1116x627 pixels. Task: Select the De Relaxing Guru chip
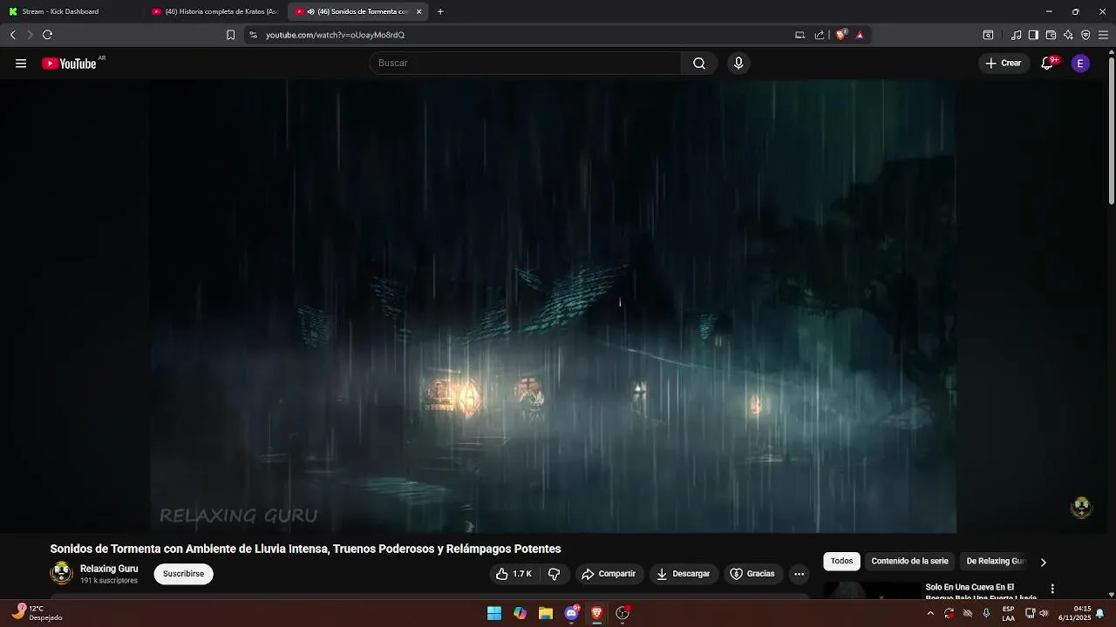[x=995, y=562]
